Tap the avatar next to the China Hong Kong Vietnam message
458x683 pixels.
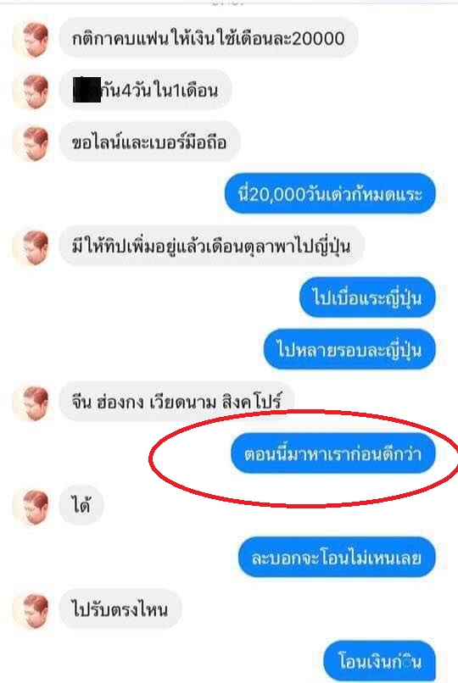click(x=31, y=403)
